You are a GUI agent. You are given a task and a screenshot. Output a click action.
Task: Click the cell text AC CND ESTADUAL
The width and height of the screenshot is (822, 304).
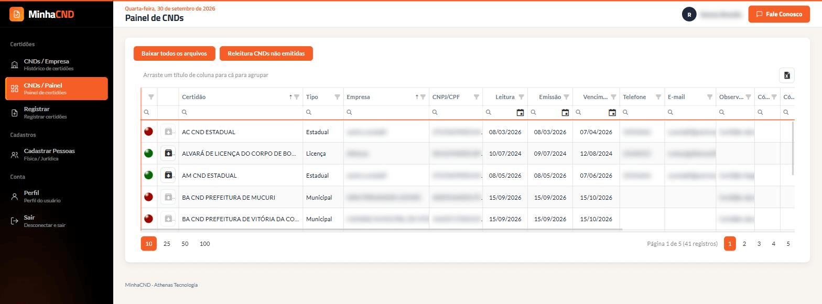pyautogui.click(x=209, y=132)
